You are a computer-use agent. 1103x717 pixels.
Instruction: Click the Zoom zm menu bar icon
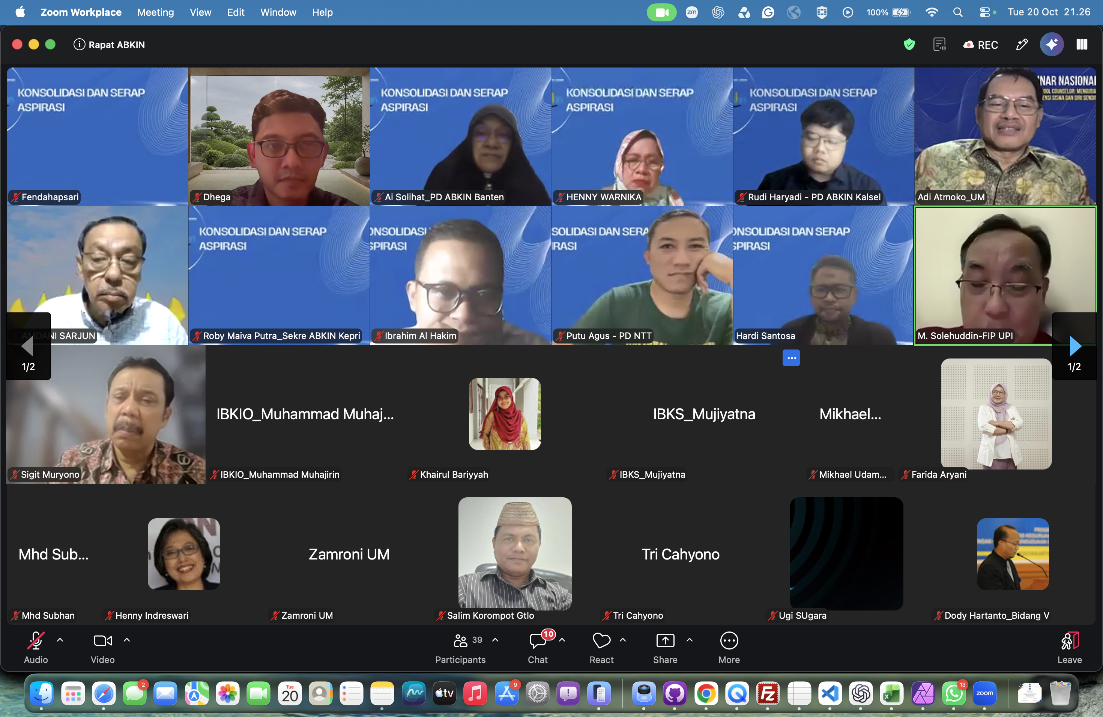click(692, 12)
